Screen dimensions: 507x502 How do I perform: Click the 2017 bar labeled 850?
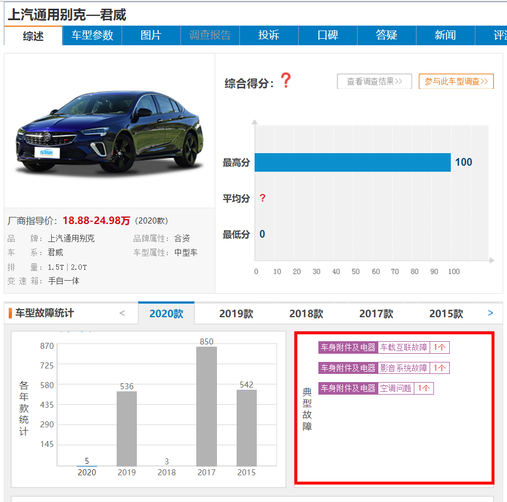tap(207, 406)
